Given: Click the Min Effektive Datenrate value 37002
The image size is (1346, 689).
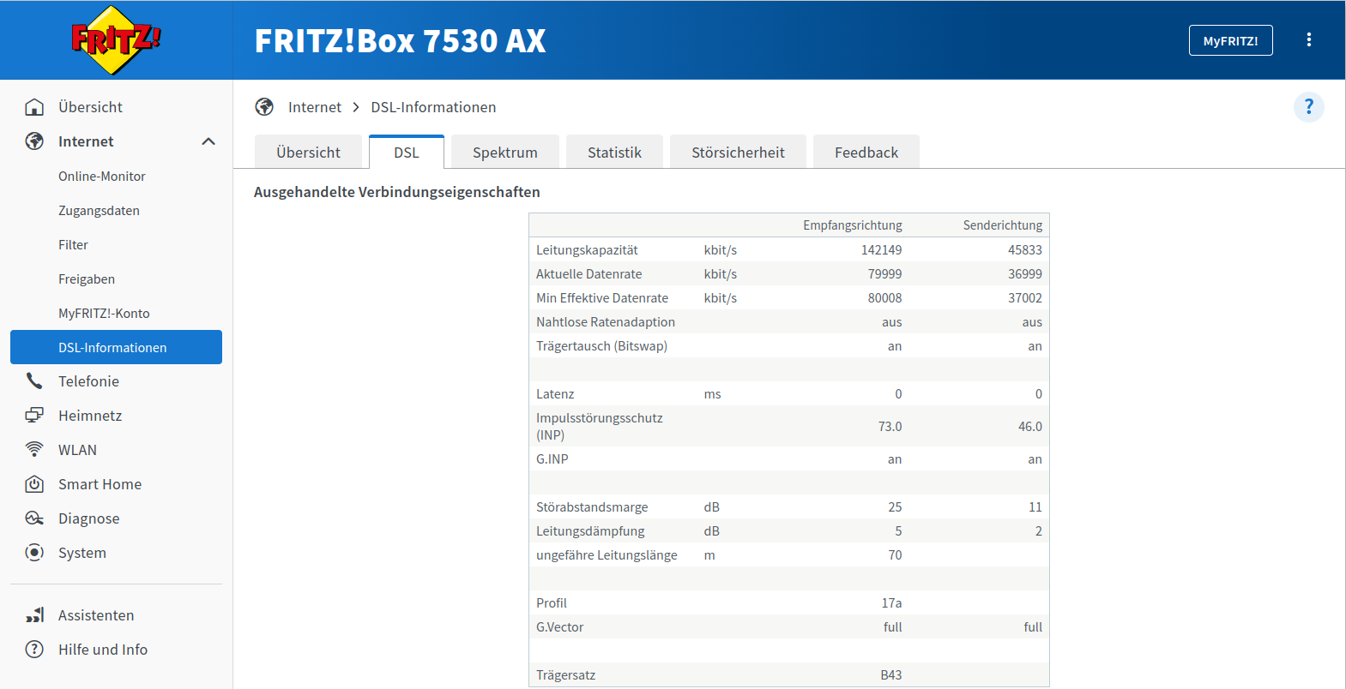Looking at the screenshot, I should (1025, 298).
